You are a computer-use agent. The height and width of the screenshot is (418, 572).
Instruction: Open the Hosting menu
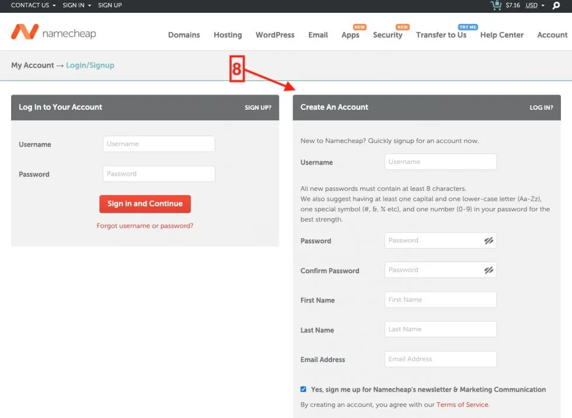point(228,35)
